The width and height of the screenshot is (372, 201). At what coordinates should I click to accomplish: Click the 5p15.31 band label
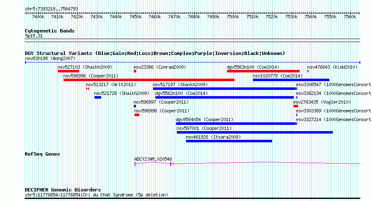[34, 36]
